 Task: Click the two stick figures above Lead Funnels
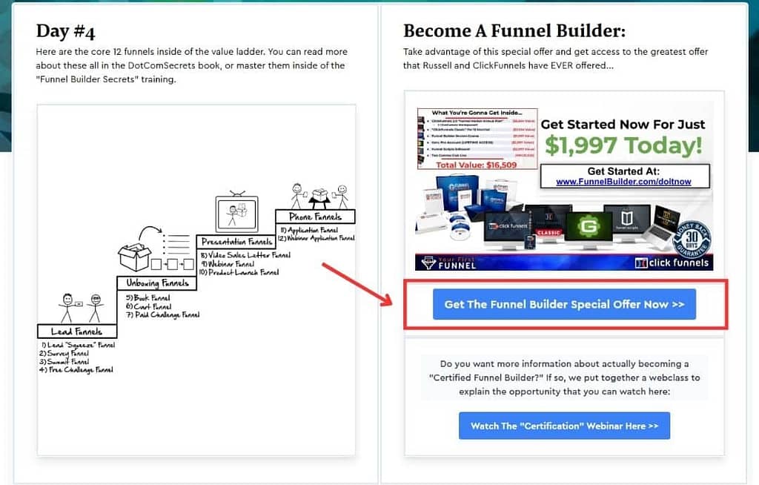(x=82, y=308)
